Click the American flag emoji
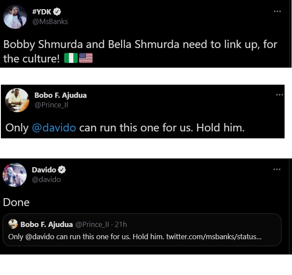The height and width of the screenshot is (275, 292). tap(86, 58)
